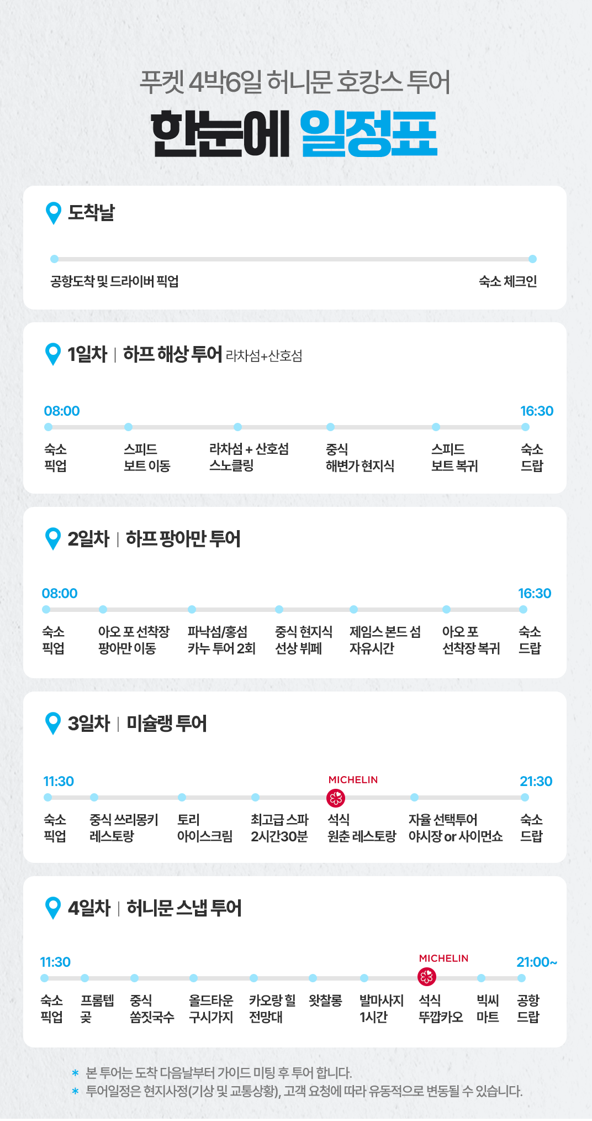Screen dimensions: 592x1121
Task: Tap the pin icon beside 4일차 heading
Action: coord(53,908)
